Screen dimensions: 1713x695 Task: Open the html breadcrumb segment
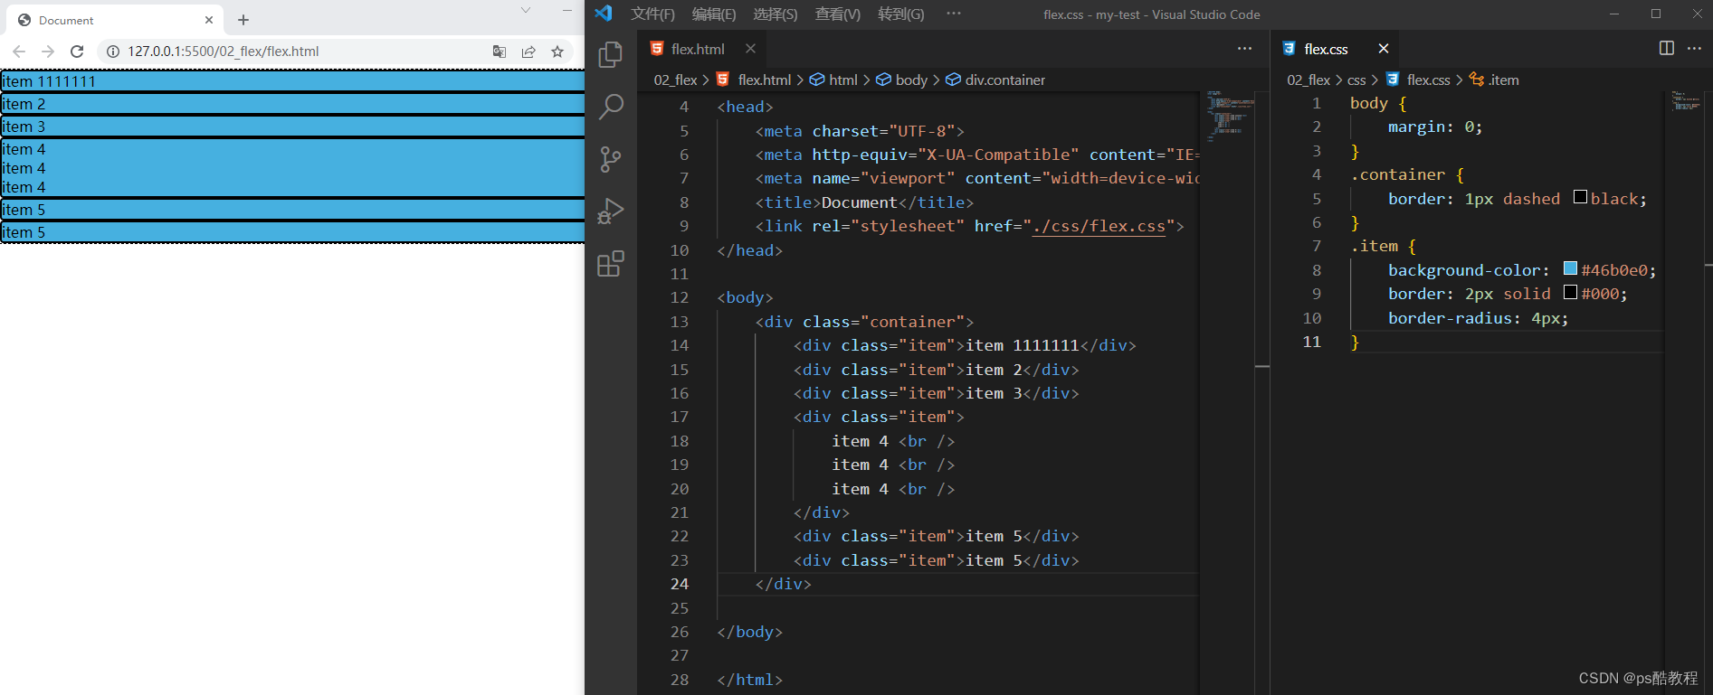(x=842, y=80)
